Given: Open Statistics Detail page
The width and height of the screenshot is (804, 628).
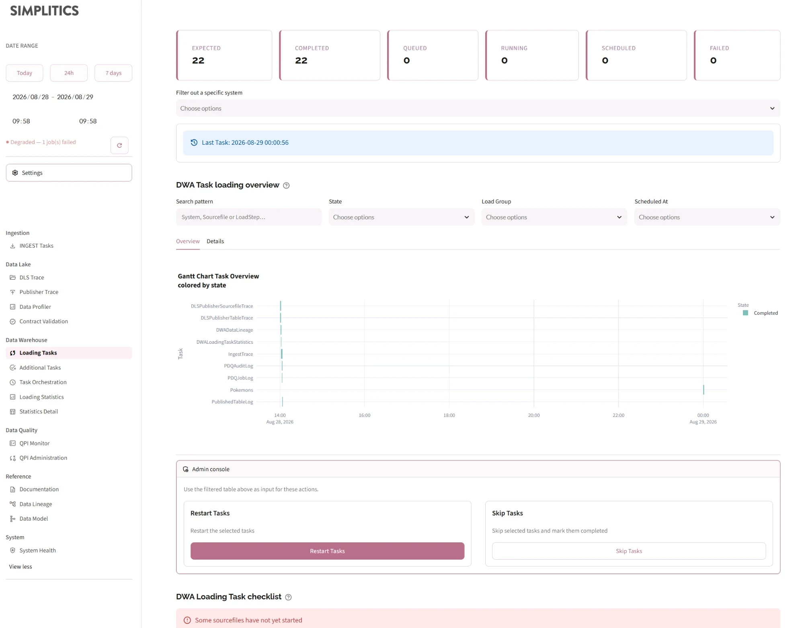Looking at the screenshot, I should pyautogui.click(x=39, y=411).
